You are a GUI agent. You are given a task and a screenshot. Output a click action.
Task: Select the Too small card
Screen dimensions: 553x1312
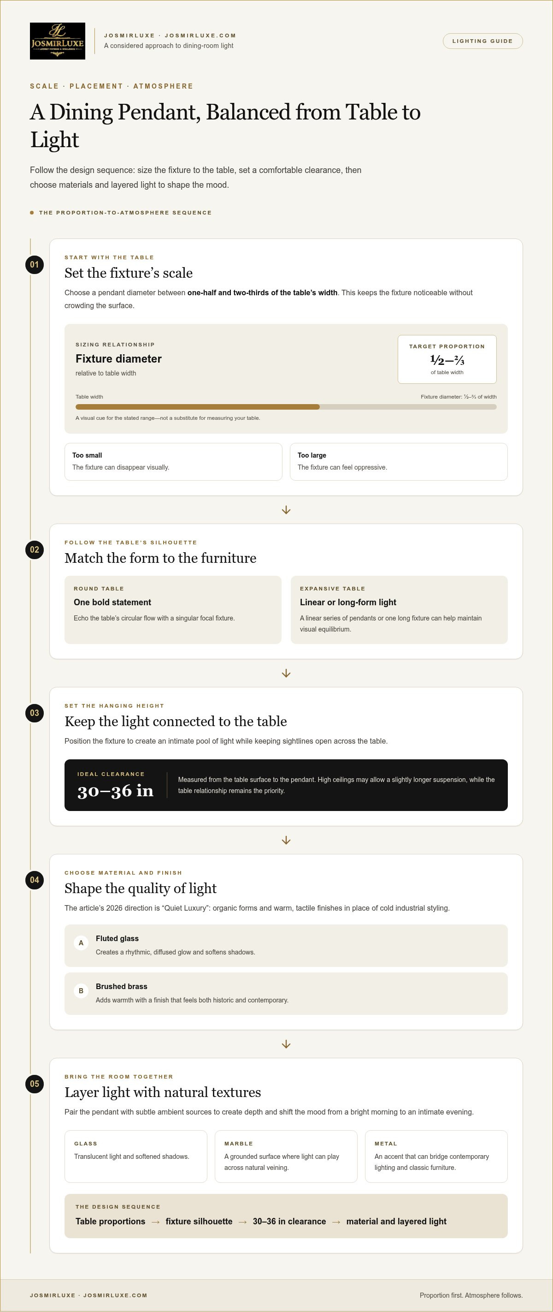click(173, 462)
